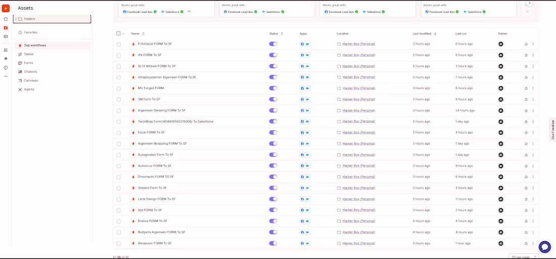Click the Location column header
The width and height of the screenshot is (556, 259).
point(343,34)
